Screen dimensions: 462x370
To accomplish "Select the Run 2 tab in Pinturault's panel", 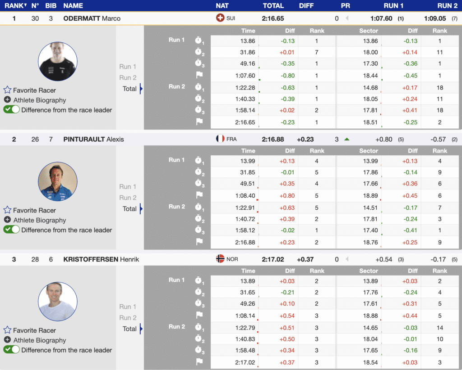I will (128, 198).
